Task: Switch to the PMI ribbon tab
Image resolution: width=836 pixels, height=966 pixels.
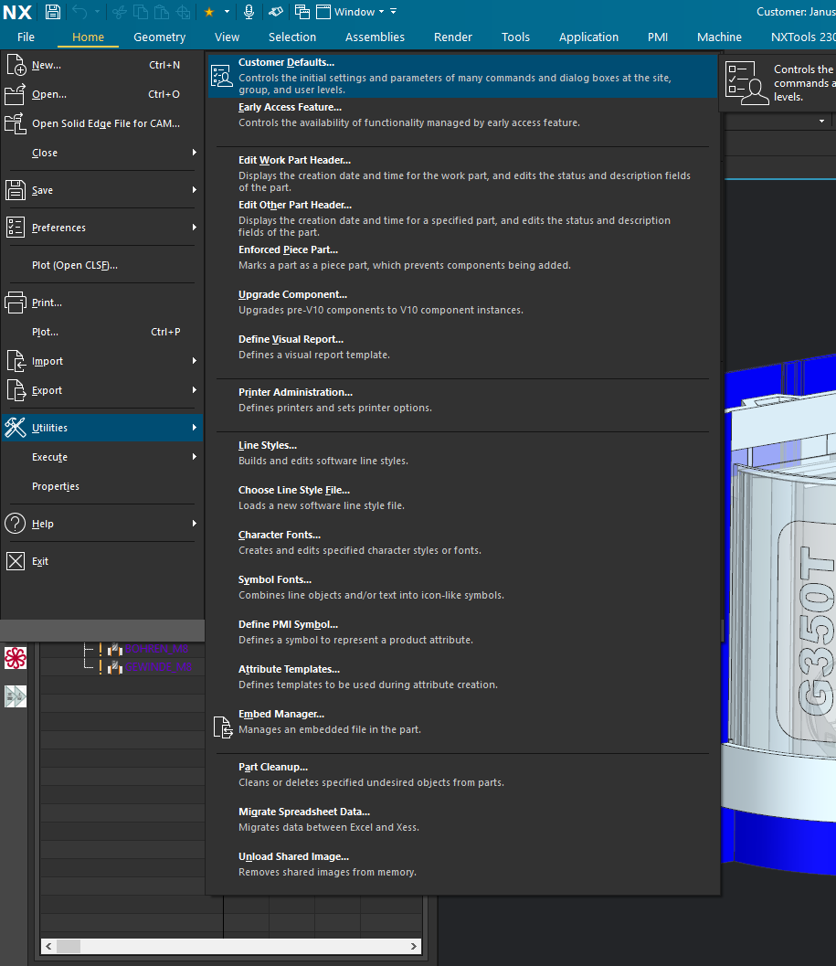Action: click(x=657, y=37)
